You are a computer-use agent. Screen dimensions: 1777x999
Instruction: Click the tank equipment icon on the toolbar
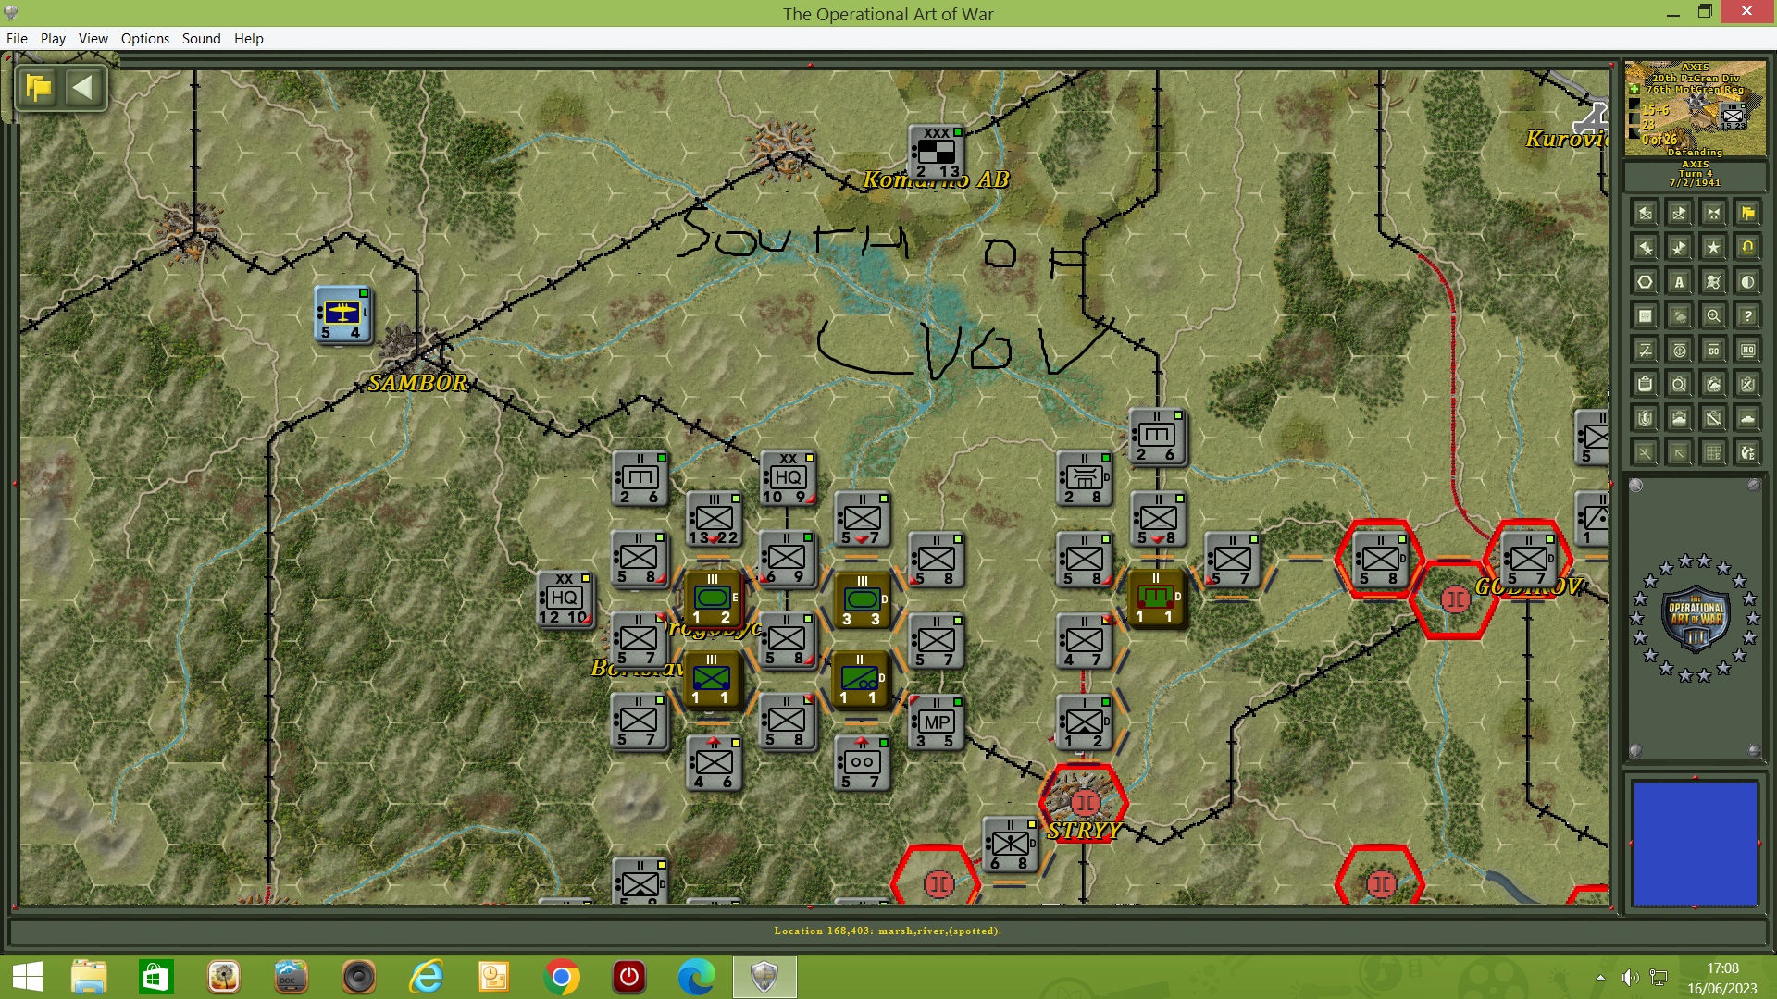pyautogui.click(x=1747, y=419)
